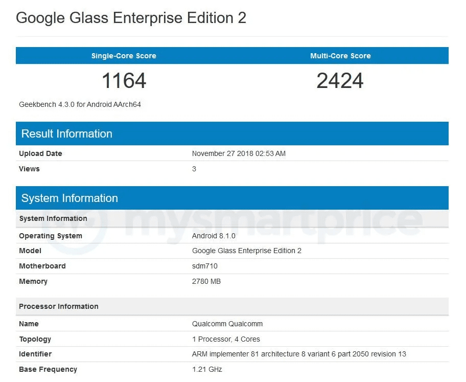Image resolution: width=466 pixels, height=382 pixels.
Task: Click the Topology row showing 1 Processor, 4 Cores
Action: 226,339
